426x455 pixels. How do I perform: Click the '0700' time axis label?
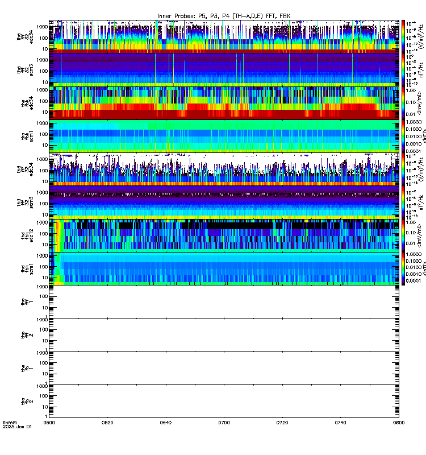(224, 423)
